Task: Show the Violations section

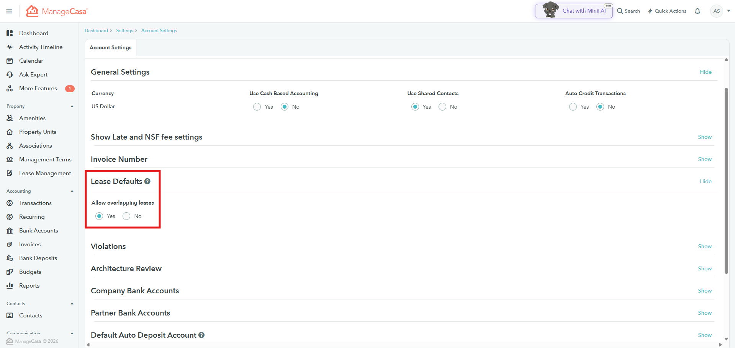Action: (704, 246)
